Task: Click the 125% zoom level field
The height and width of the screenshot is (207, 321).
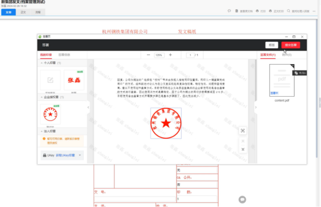Action: (159, 55)
